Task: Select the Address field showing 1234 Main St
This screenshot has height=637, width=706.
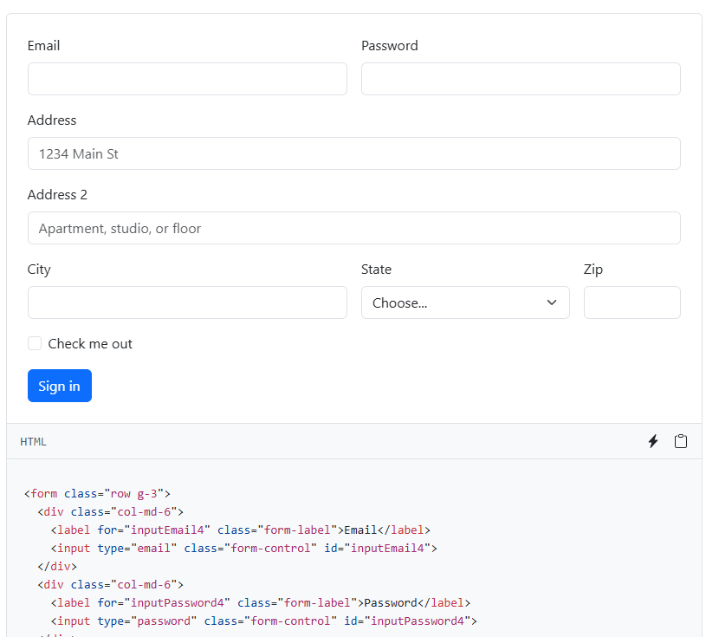Action: point(353,153)
